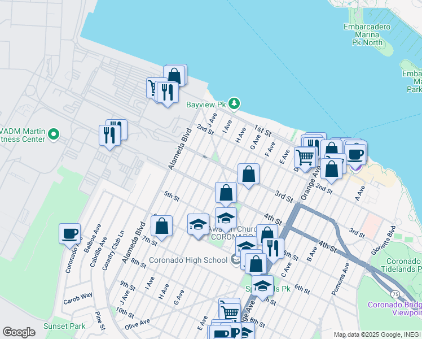Click the Coronado Tidelands park label

coord(401,265)
